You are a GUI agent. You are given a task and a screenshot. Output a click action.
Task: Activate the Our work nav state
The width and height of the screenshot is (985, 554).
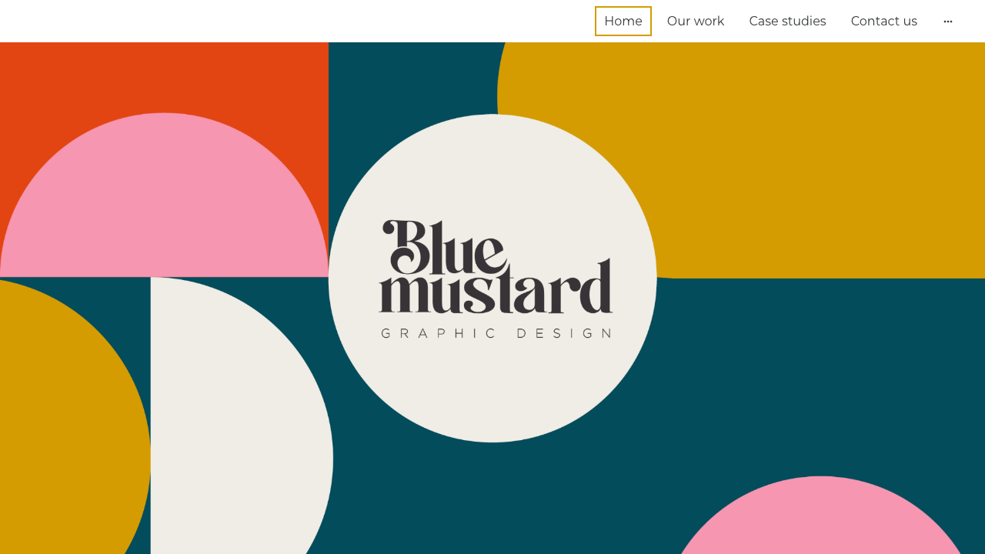[x=695, y=21]
